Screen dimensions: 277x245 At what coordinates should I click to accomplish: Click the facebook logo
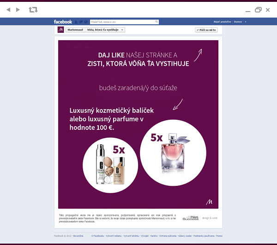click(63, 22)
